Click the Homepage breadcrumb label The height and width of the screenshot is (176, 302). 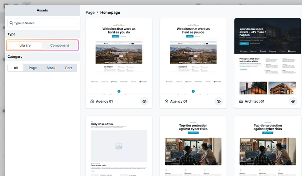point(110,12)
